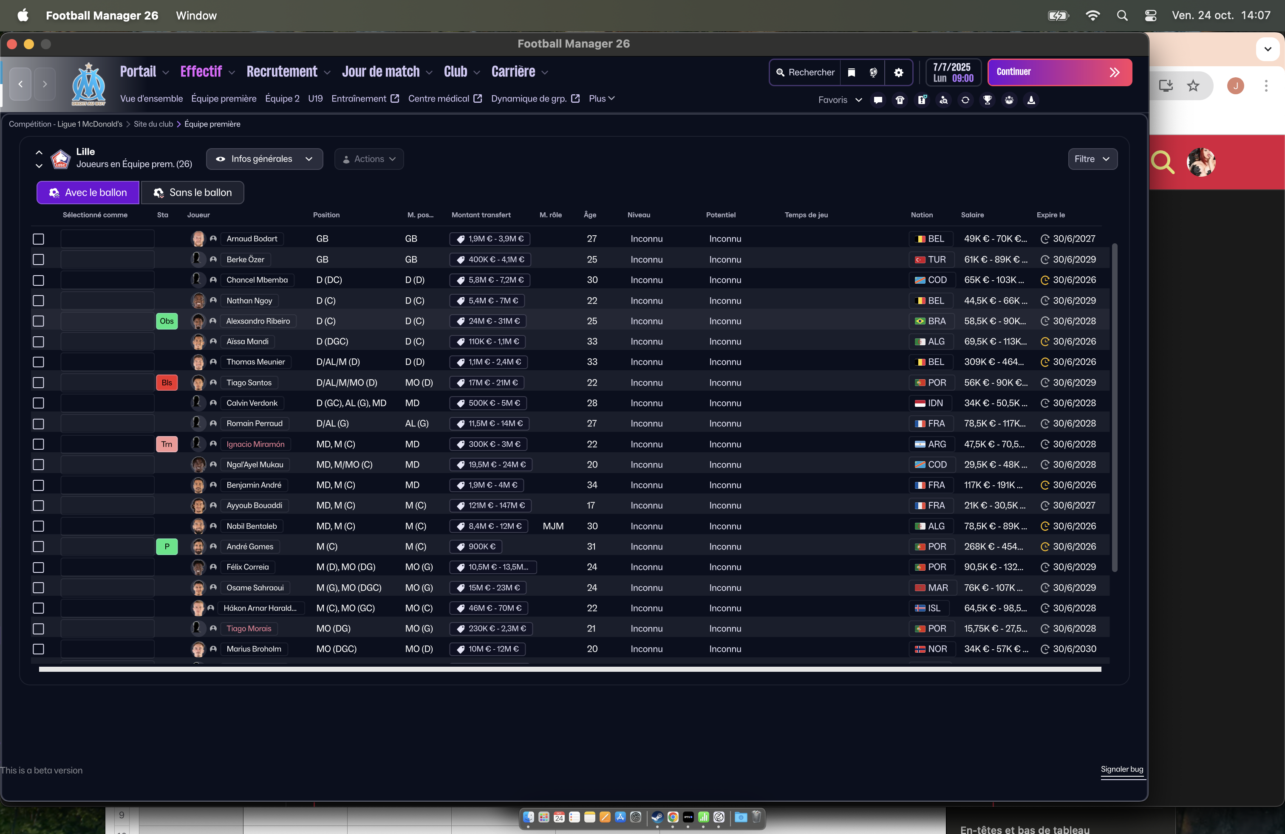Click the Olympique de Marseille club badge
Viewport: 1285px width, 834px height.
point(88,84)
